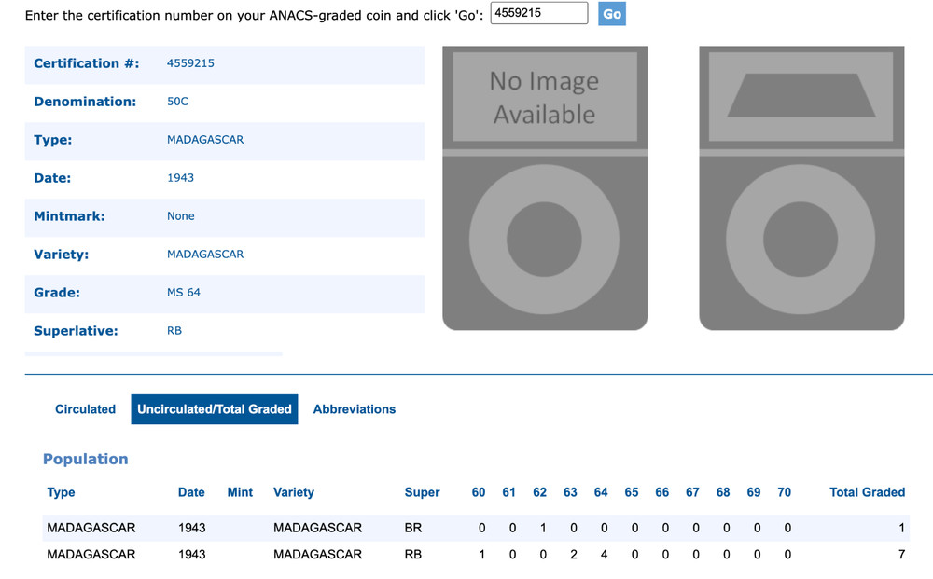Image resolution: width=933 pixels, height=579 pixels.
Task: Click the Date column header in population table
Action: [191, 492]
